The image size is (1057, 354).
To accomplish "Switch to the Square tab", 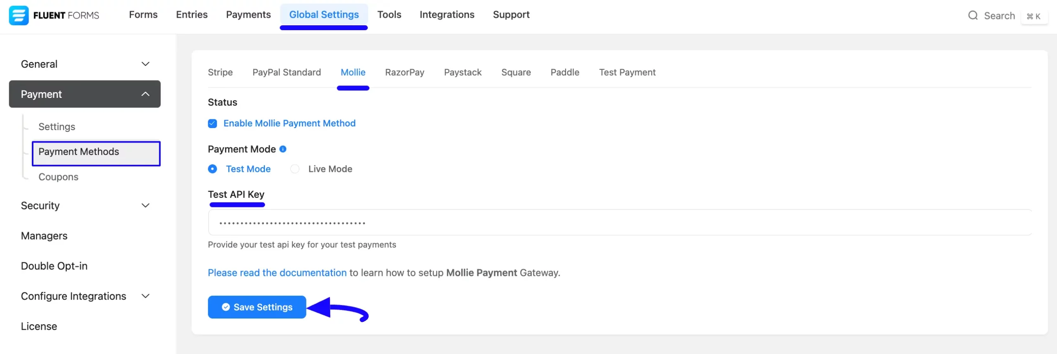I will point(516,72).
